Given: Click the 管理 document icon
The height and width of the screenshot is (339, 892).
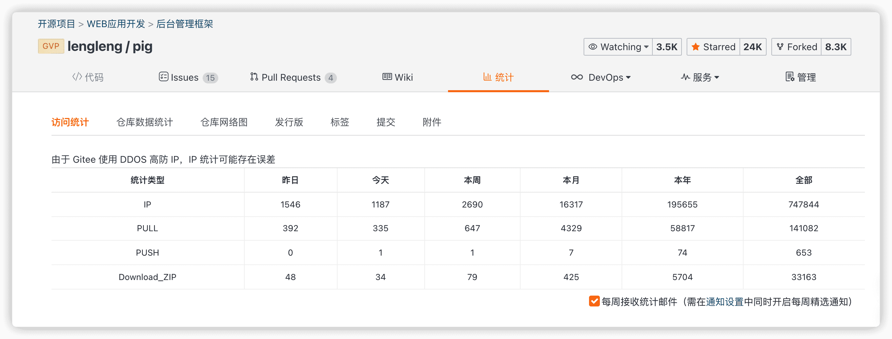Looking at the screenshot, I should [x=790, y=77].
